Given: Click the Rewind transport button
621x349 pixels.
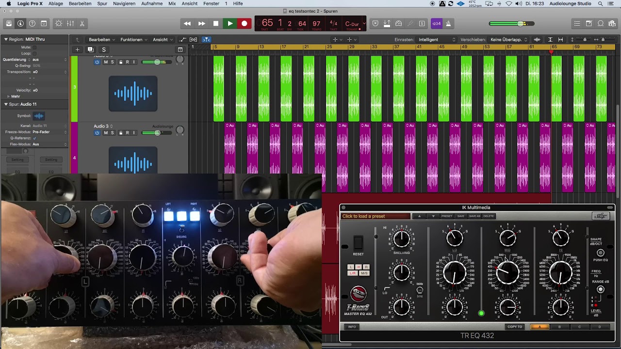Looking at the screenshot, I should pos(187,23).
